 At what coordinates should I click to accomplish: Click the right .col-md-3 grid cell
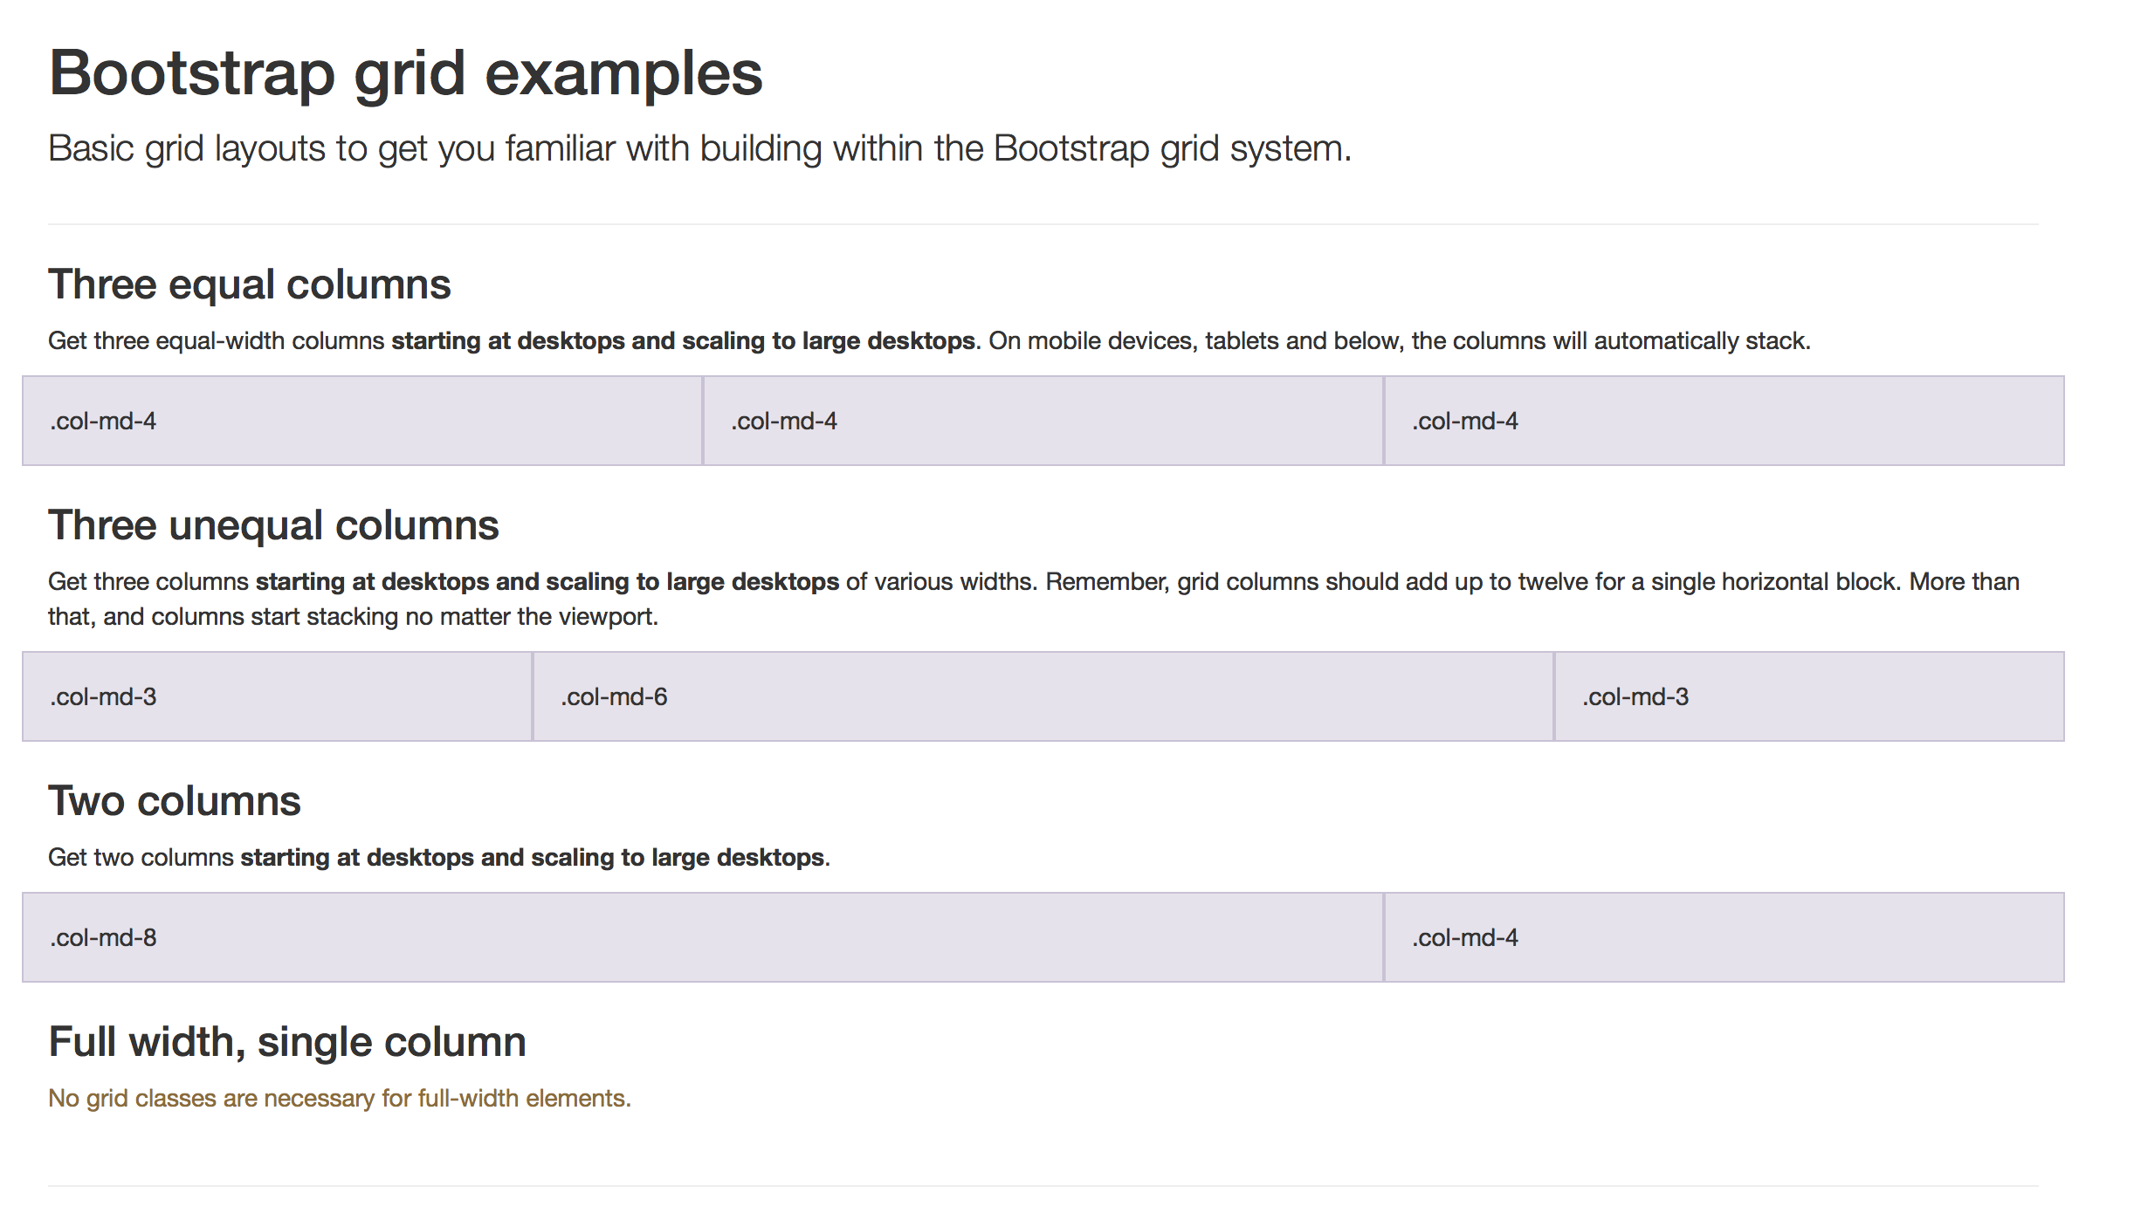pos(1809,696)
